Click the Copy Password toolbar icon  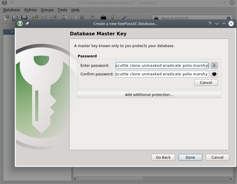(73, 18)
